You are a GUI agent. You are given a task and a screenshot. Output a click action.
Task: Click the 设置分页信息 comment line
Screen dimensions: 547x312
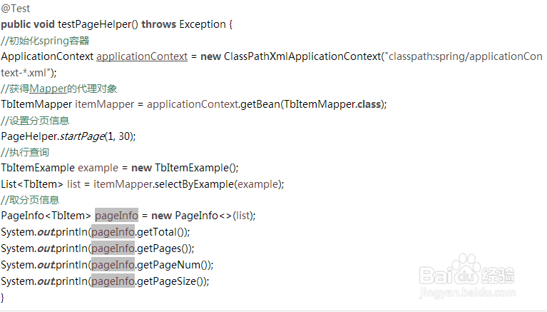coord(35,121)
